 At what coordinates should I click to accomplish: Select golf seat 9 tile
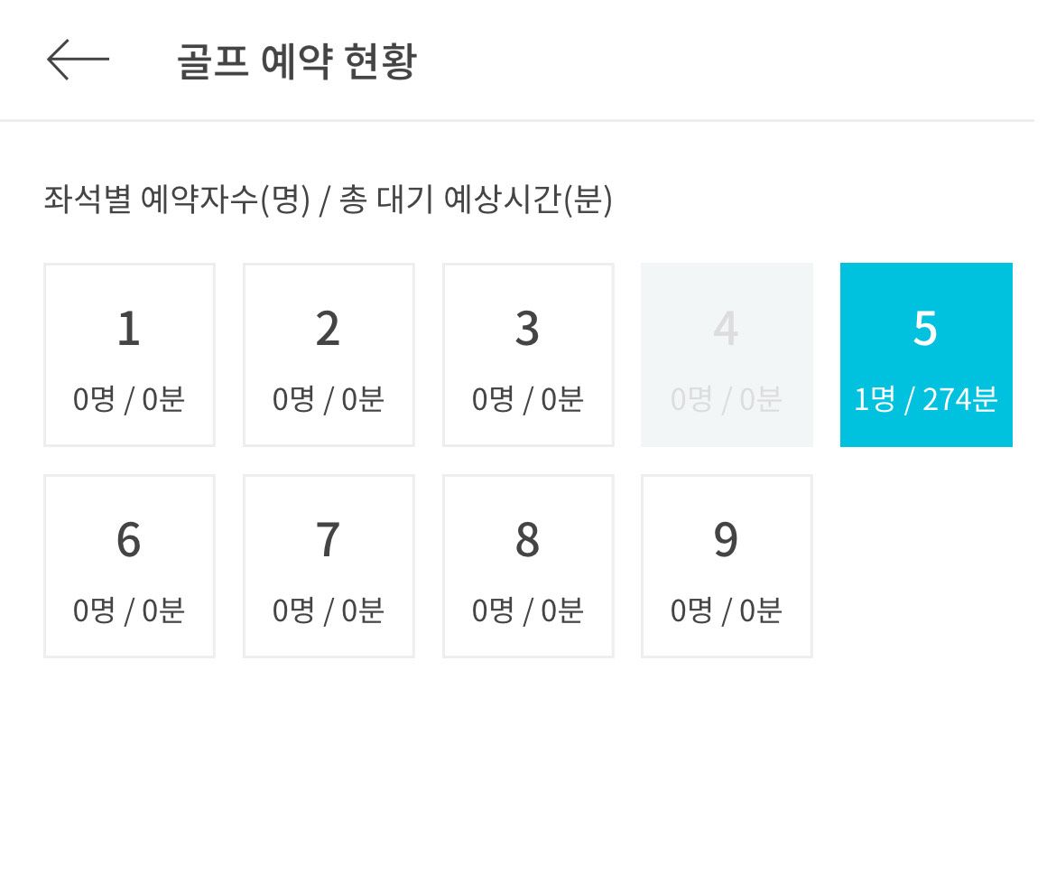click(x=727, y=566)
